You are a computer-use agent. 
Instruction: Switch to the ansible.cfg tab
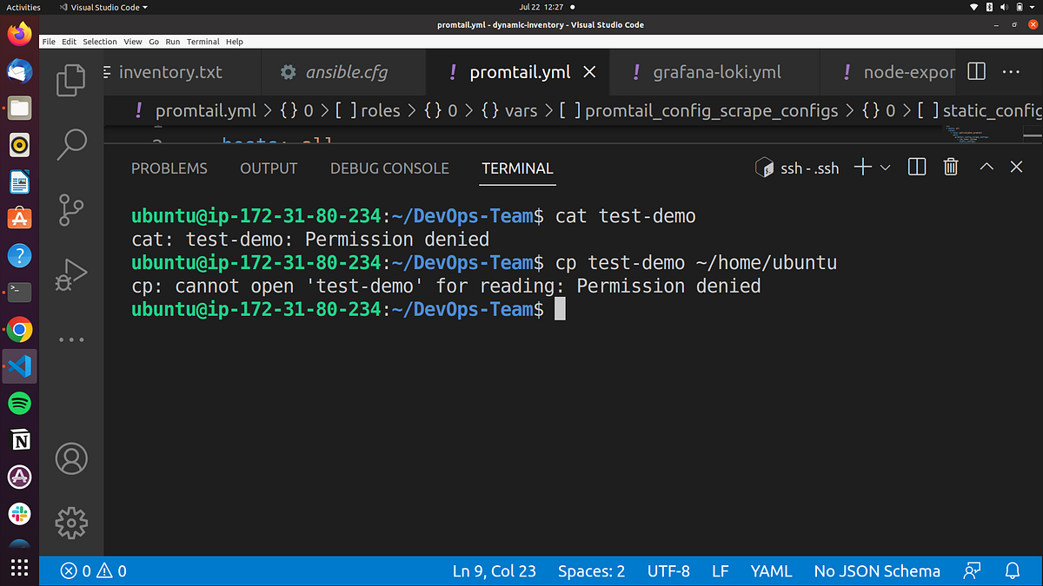(x=343, y=73)
